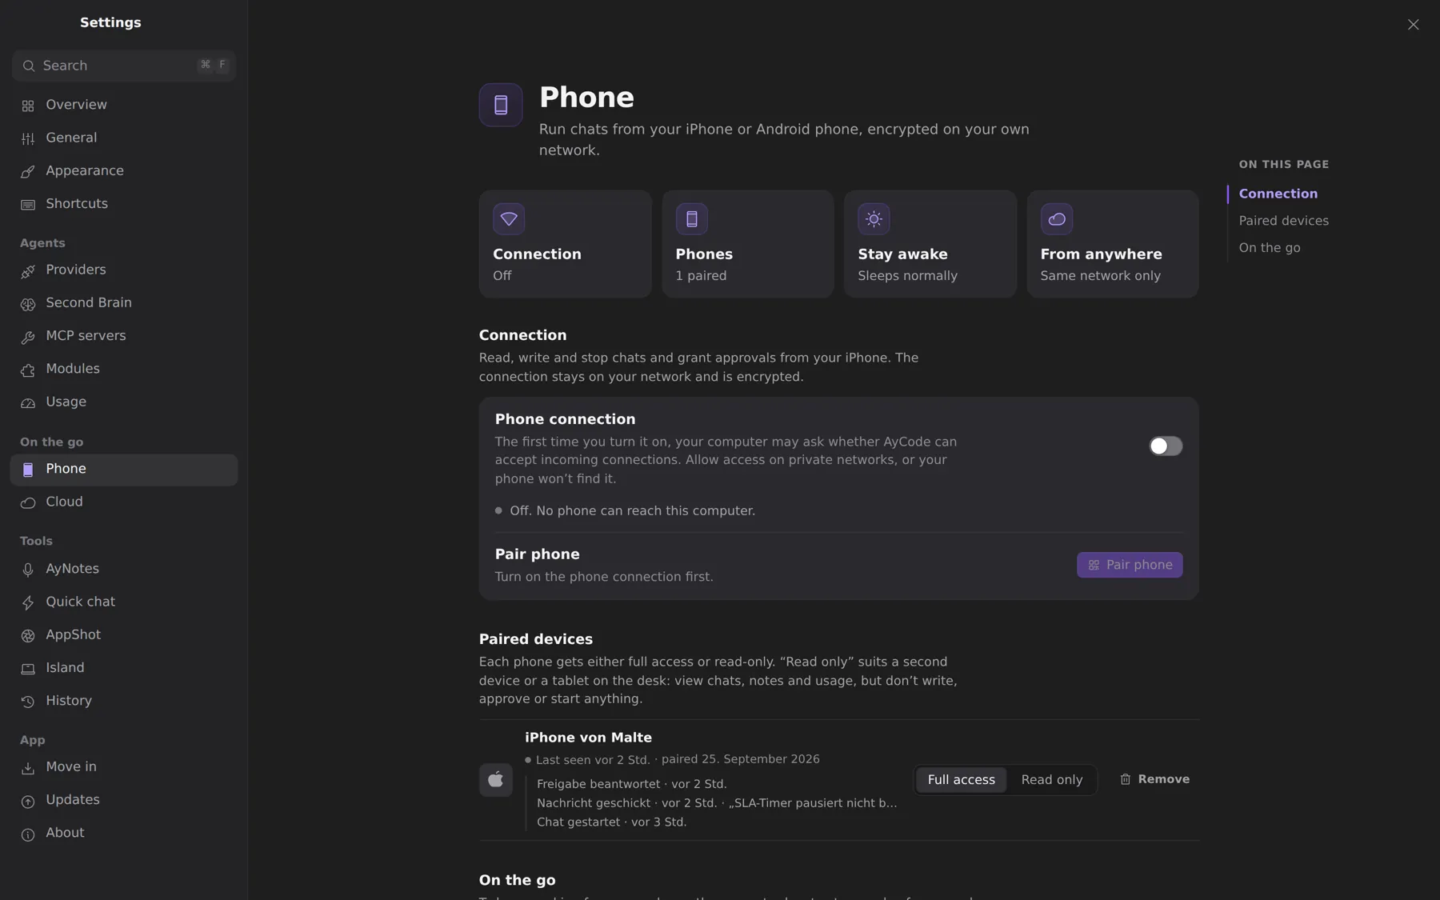This screenshot has width=1440, height=900.
Task: Focus the settings Search field
Action: pyautogui.click(x=124, y=66)
